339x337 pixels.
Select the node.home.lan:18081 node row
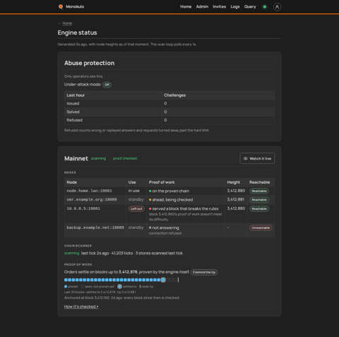pyautogui.click(x=169, y=191)
